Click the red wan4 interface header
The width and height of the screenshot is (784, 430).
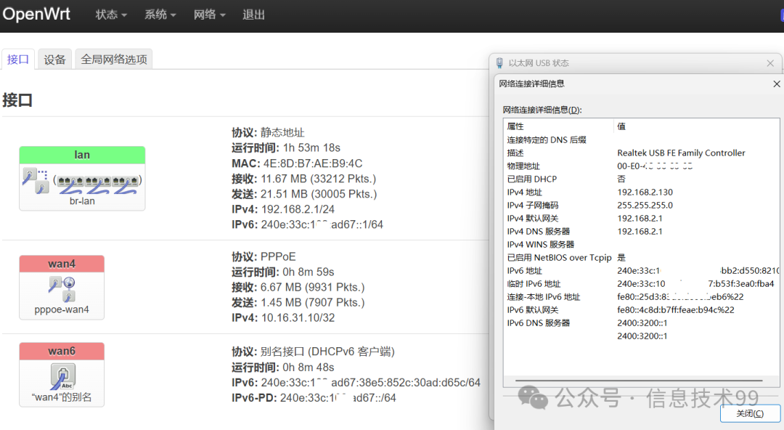tap(62, 264)
